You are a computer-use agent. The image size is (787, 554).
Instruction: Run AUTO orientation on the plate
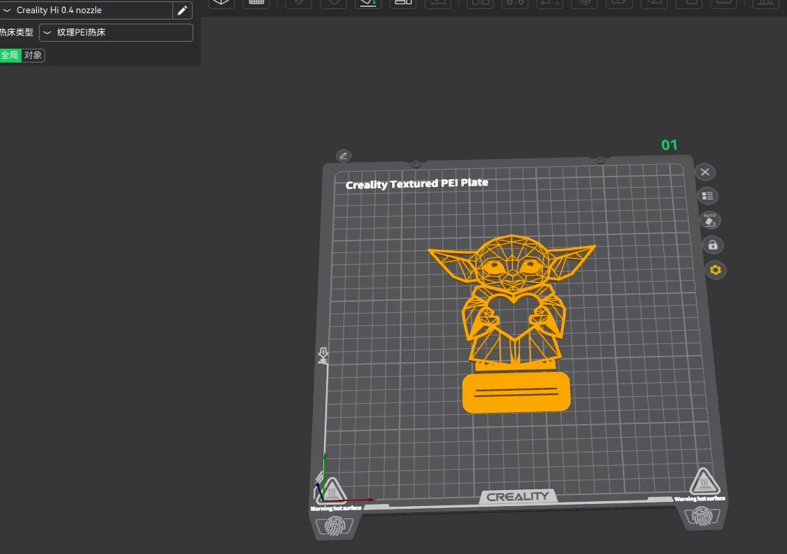point(711,220)
